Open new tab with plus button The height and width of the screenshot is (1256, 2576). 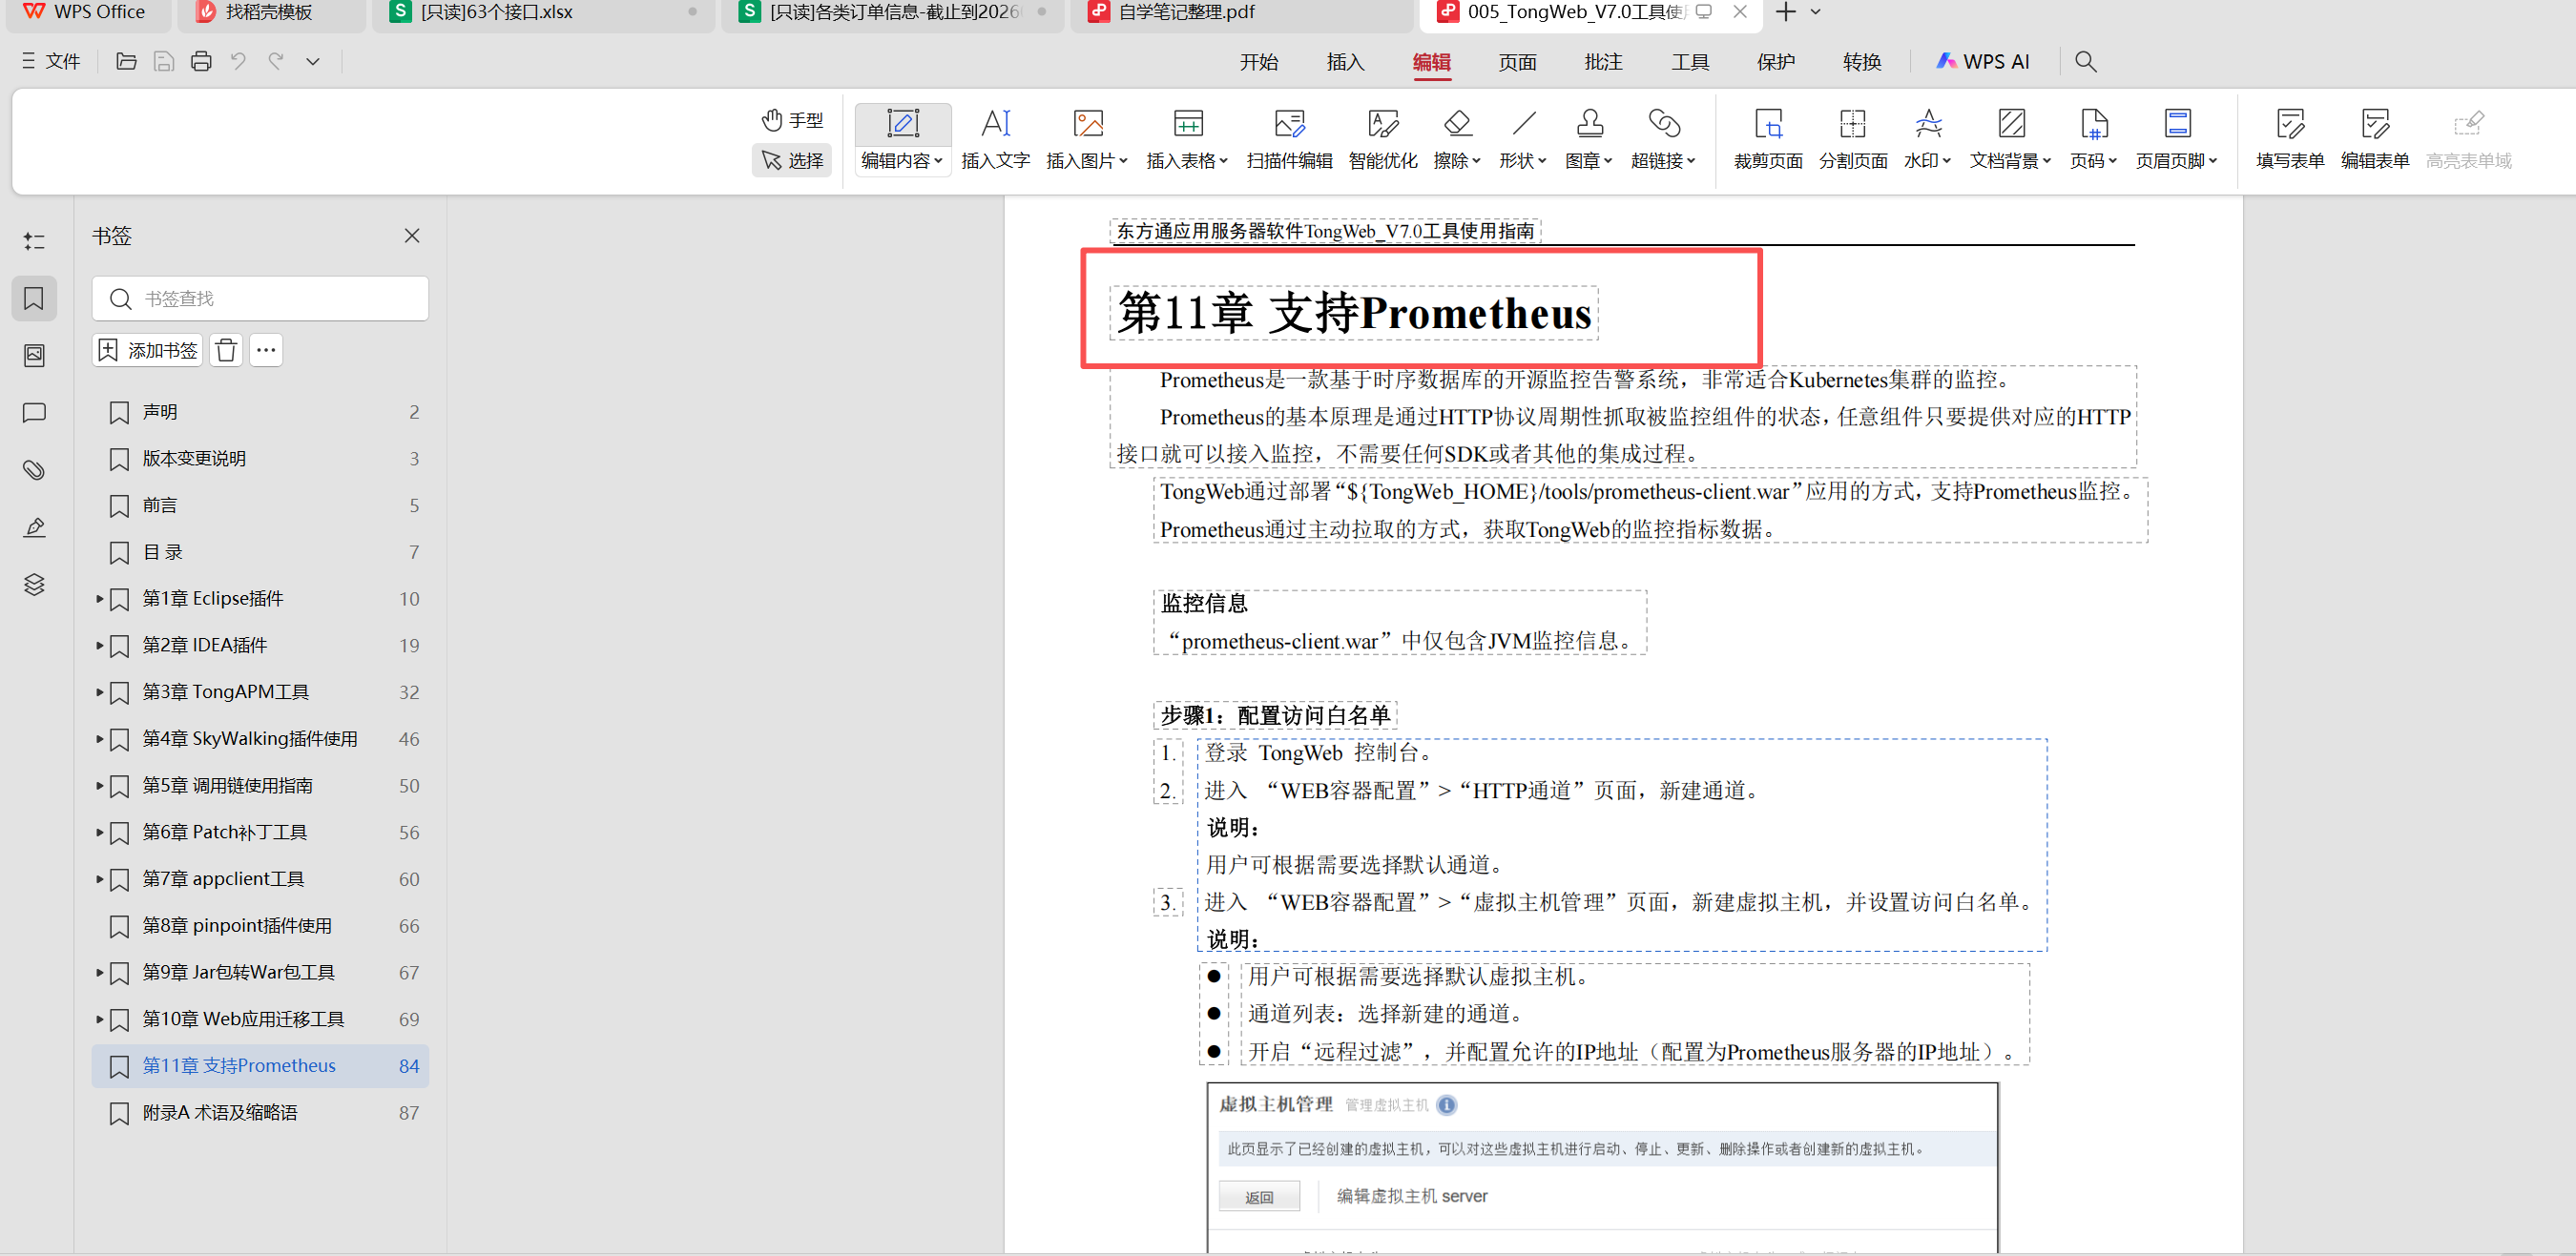(1786, 12)
